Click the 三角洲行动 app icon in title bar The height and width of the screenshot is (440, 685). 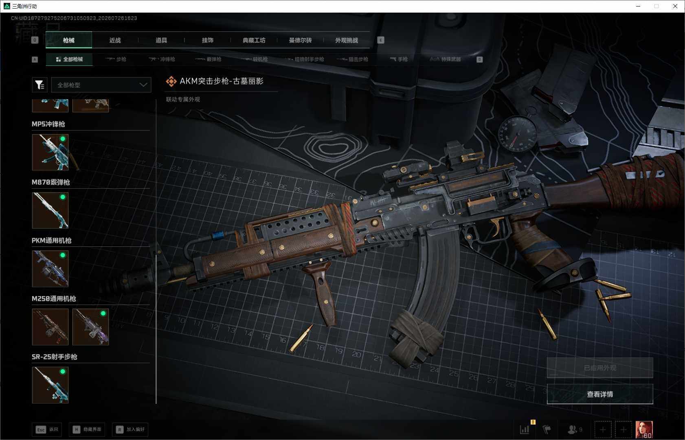[7, 6]
